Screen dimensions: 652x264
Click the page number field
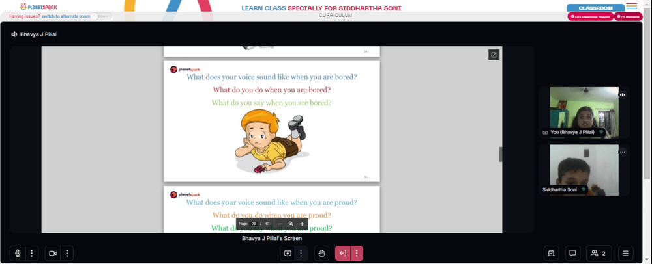click(x=253, y=224)
